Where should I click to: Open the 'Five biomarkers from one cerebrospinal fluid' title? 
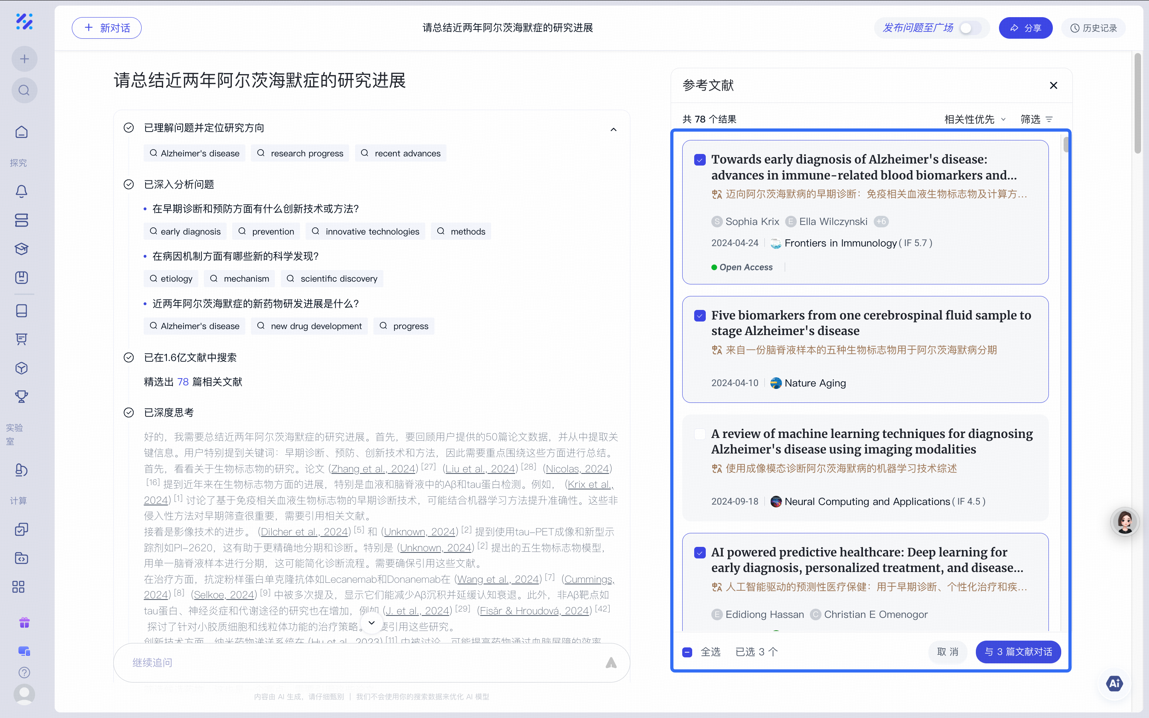[871, 323]
